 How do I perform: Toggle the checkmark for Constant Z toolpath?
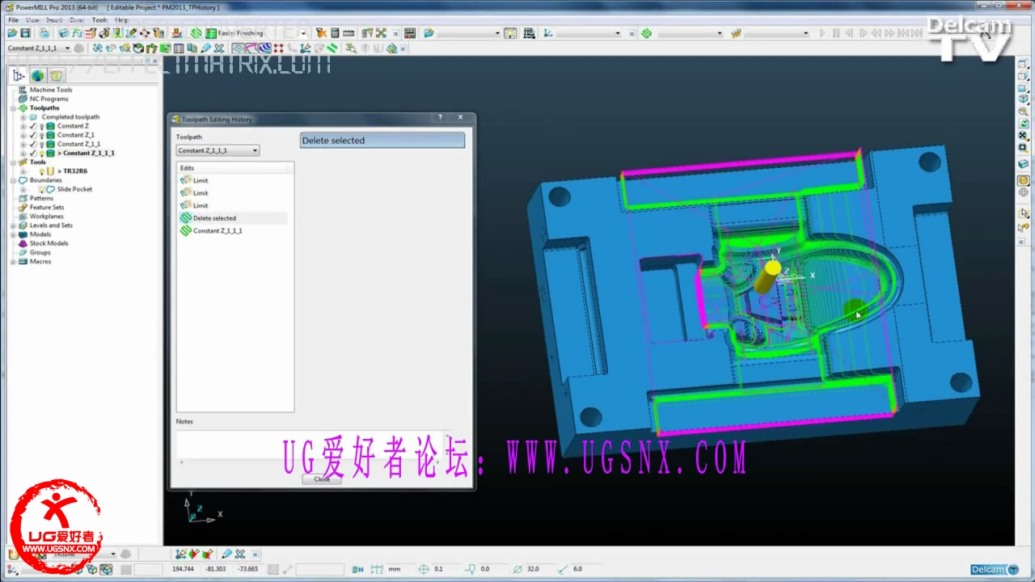(x=32, y=126)
